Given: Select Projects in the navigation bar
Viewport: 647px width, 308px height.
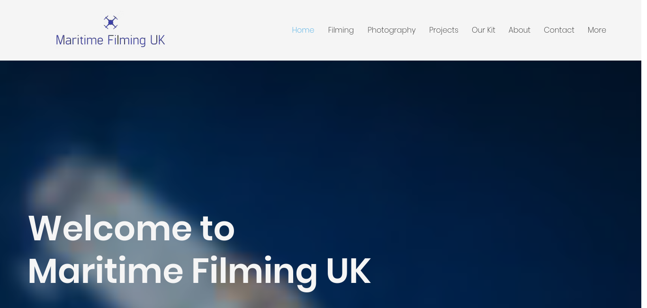Looking at the screenshot, I should point(444,30).
